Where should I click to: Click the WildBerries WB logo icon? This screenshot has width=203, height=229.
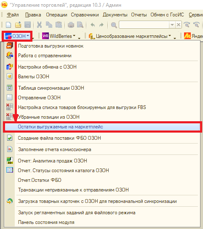[x=45, y=36]
